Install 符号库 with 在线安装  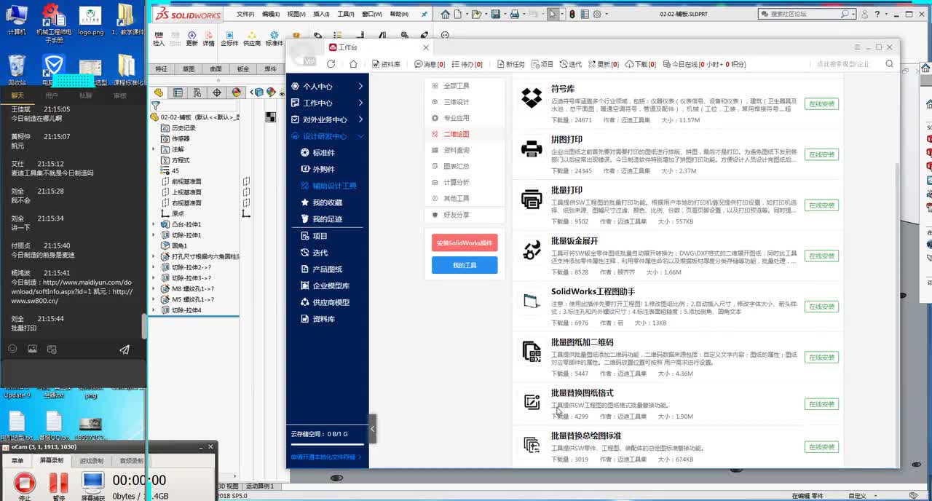point(821,104)
